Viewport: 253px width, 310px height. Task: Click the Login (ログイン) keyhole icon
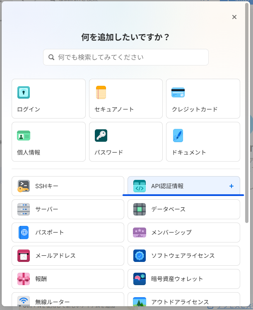click(x=24, y=92)
